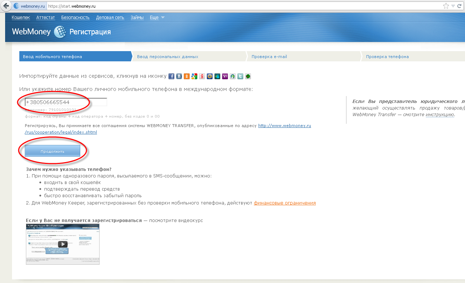465x283 pixels.
Task: Select the Ввод мобильного телефона step
Action: pyautogui.click(x=75, y=57)
